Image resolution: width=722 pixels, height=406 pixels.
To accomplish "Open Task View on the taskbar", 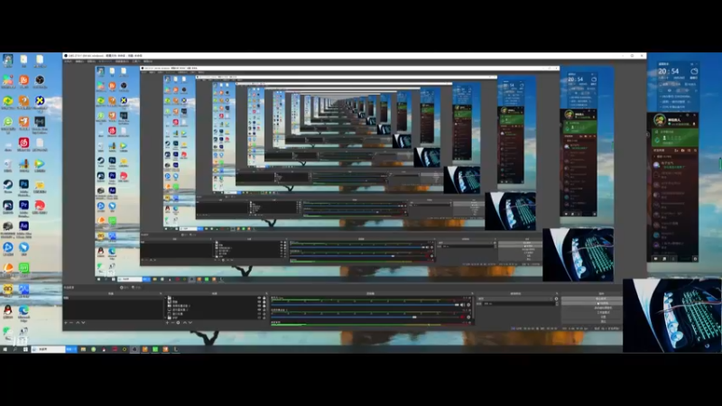I will click(25, 349).
